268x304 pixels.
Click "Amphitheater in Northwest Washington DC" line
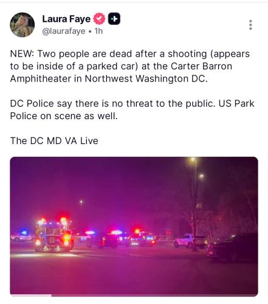click(109, 78)
